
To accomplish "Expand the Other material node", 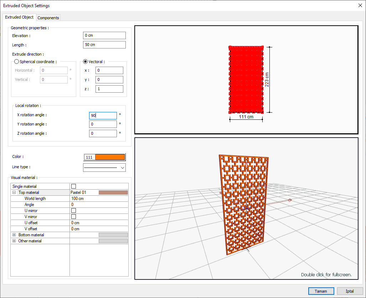I will click(14, 241).
